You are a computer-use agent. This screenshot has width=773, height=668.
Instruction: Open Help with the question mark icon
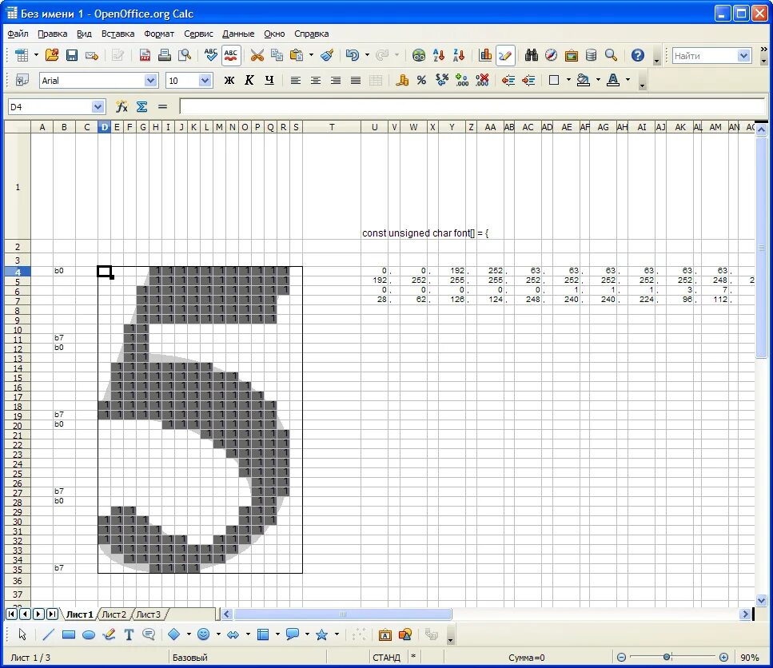[x=637, y=55]
